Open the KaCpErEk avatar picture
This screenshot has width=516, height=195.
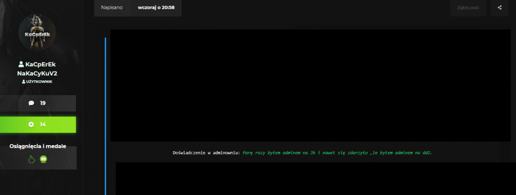pos(37,33)
